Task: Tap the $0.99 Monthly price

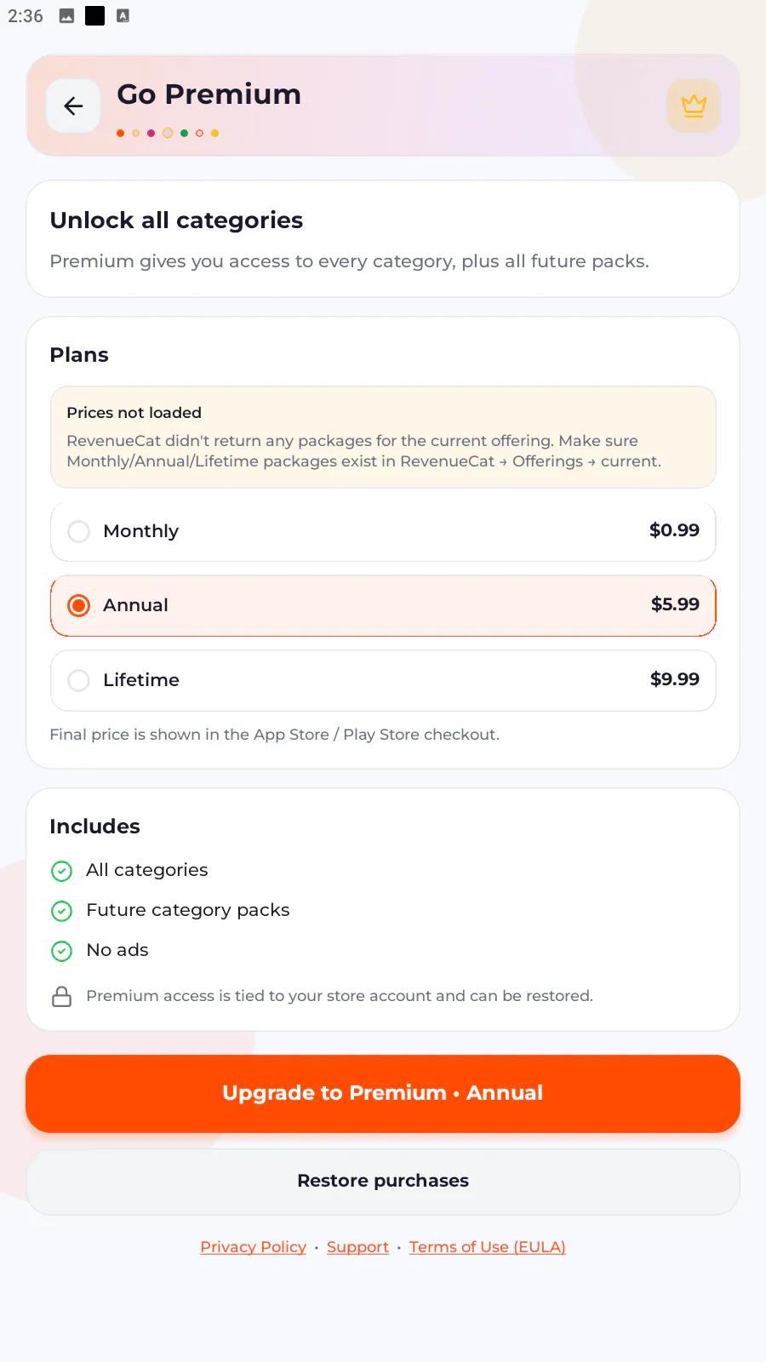Action: click(674, 530)
